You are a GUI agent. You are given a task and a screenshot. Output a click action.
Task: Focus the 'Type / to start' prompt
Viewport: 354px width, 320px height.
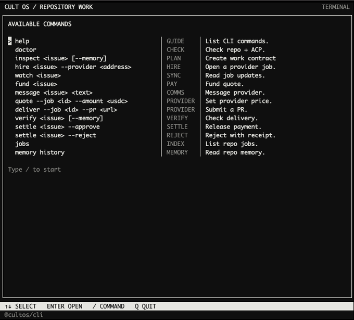click(x=34, y=170)
